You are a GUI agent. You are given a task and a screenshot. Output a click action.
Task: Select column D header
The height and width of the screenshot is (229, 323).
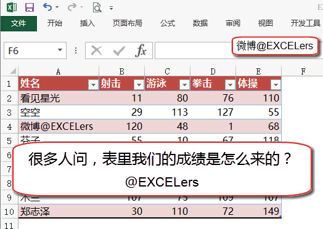[213, 71]
